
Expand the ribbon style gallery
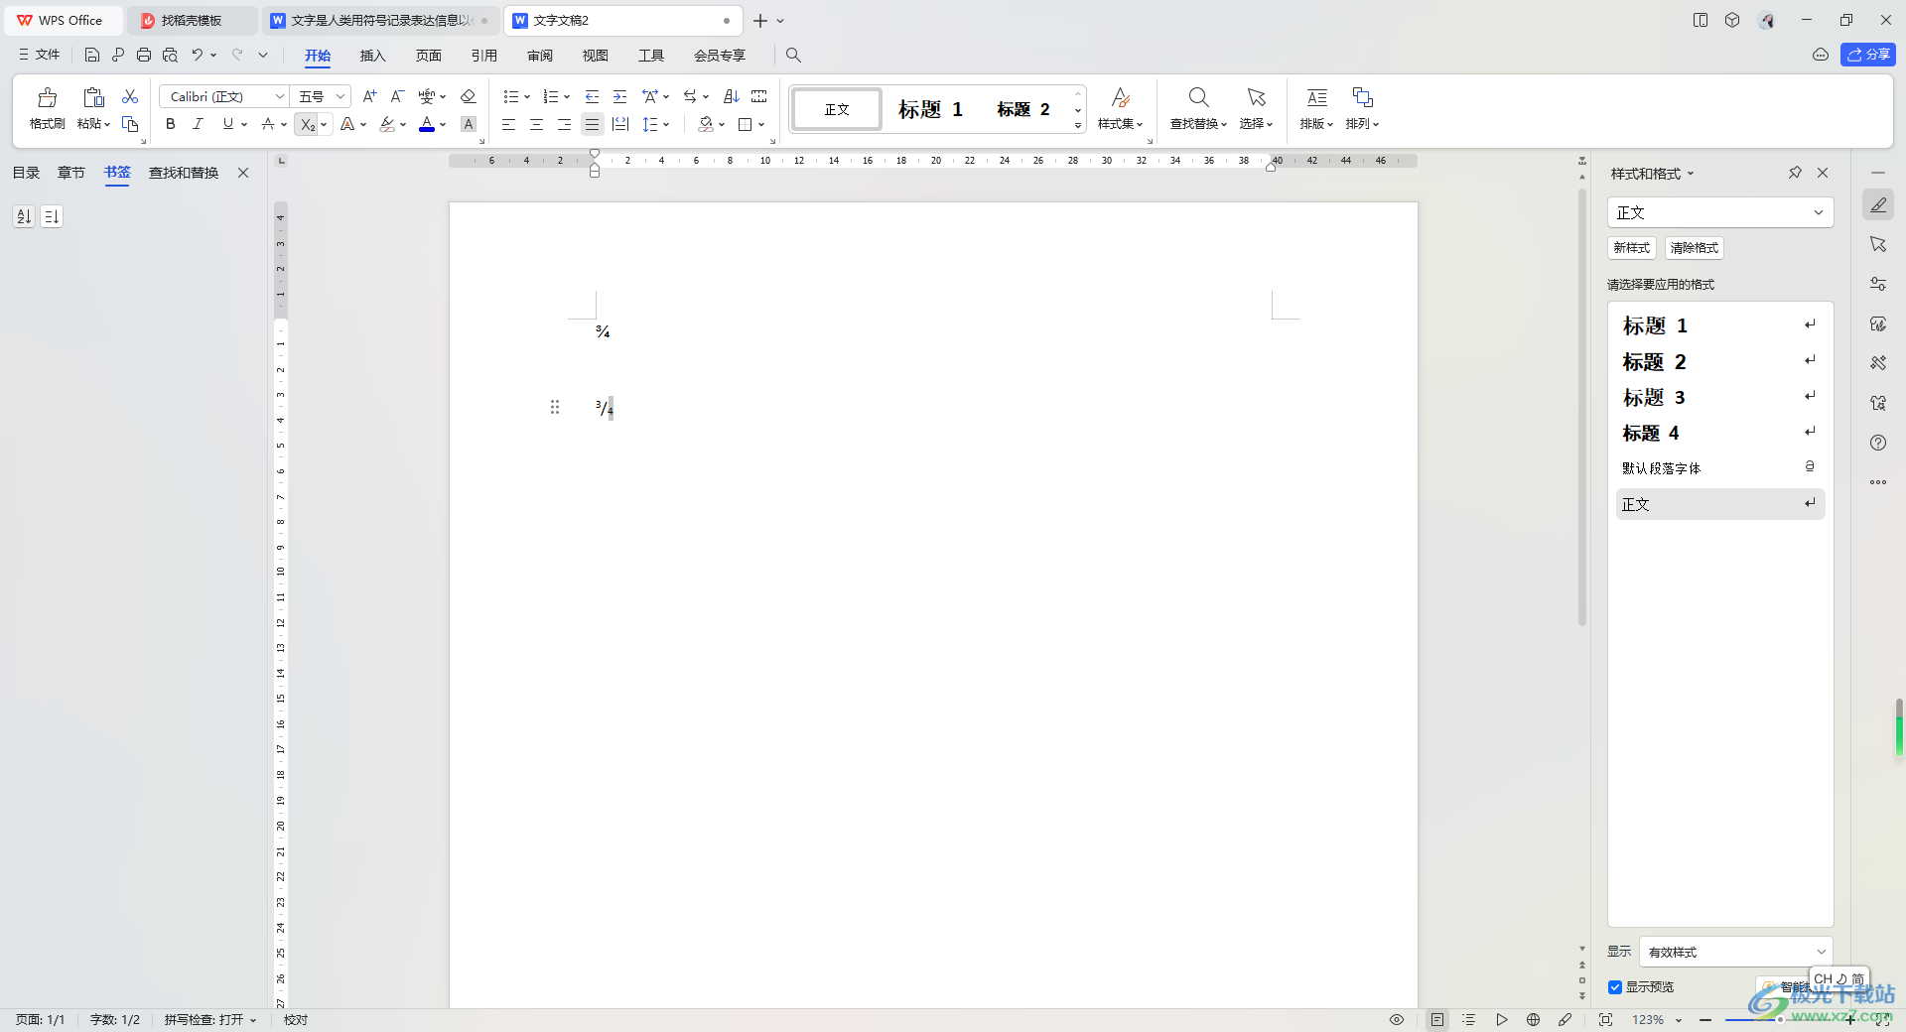pos(1078,126)
